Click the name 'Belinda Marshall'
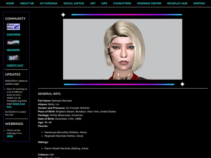This screenshot has width=211, height=158. pos(62,101)
